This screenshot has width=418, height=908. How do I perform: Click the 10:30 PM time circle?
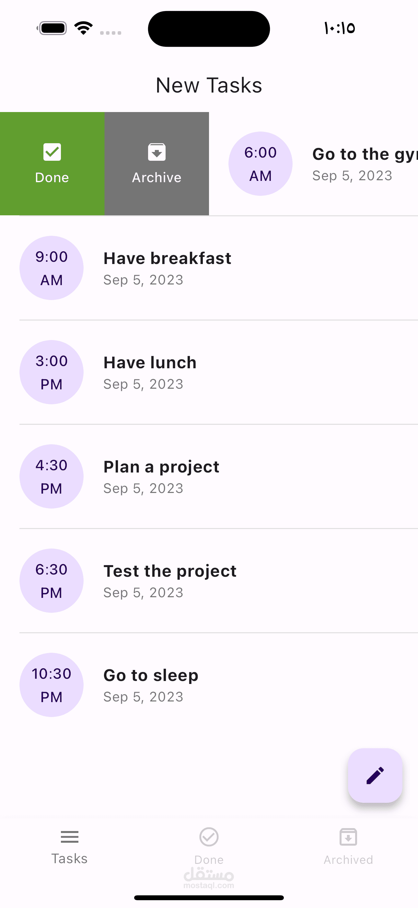tap(52, 685)
